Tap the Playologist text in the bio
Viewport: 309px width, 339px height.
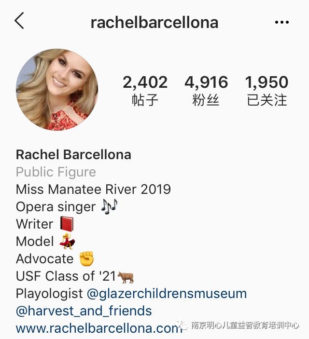click(x=49, y=294)
